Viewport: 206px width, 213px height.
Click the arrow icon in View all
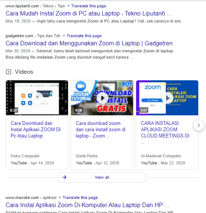coord(64,177)
